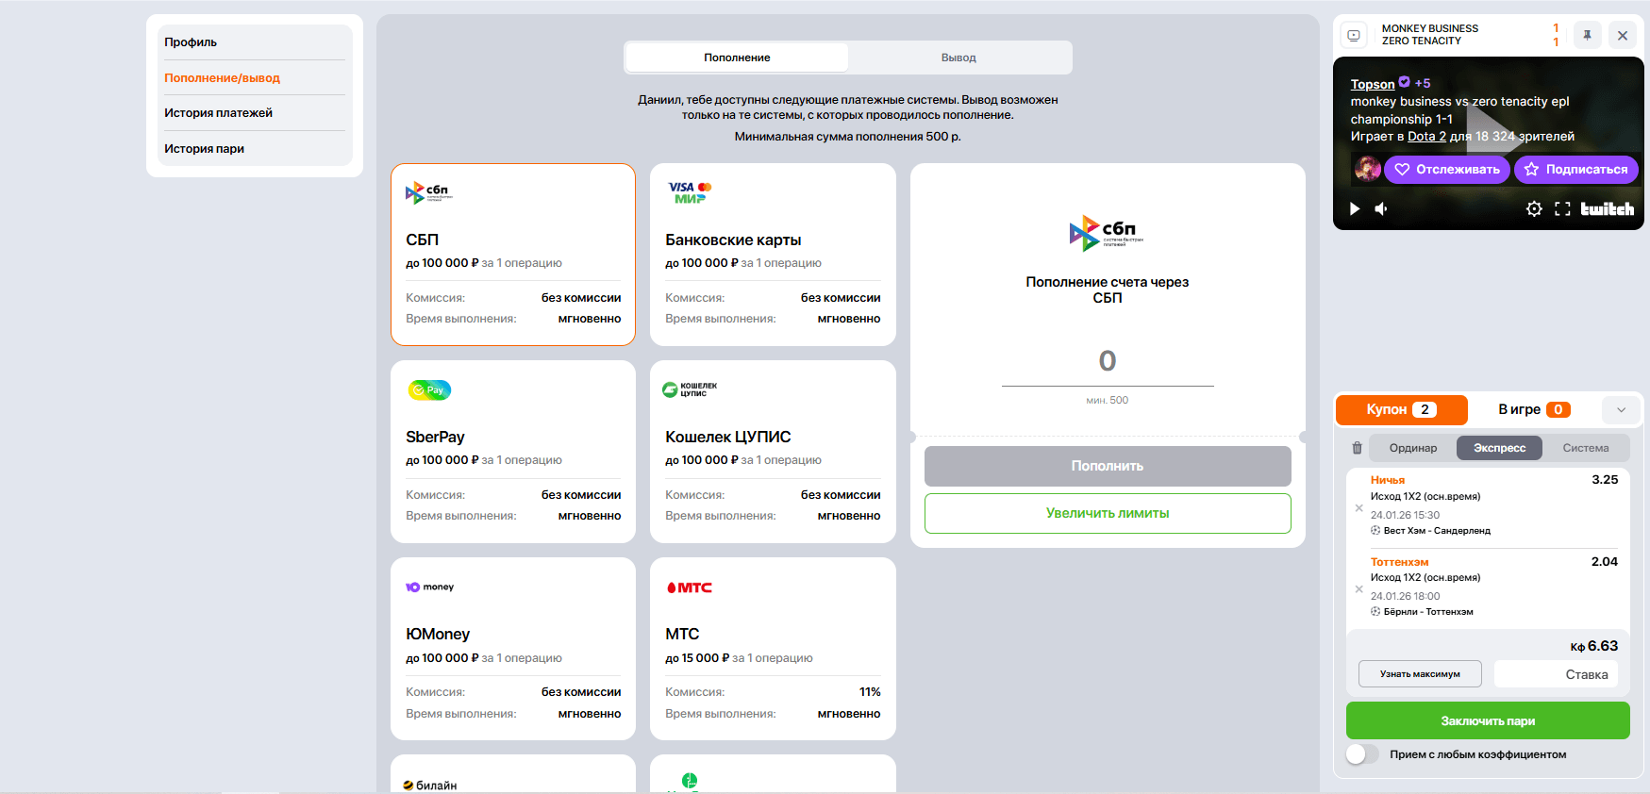
Task: Select the Ординар bet type
Action: [1412, 448]
